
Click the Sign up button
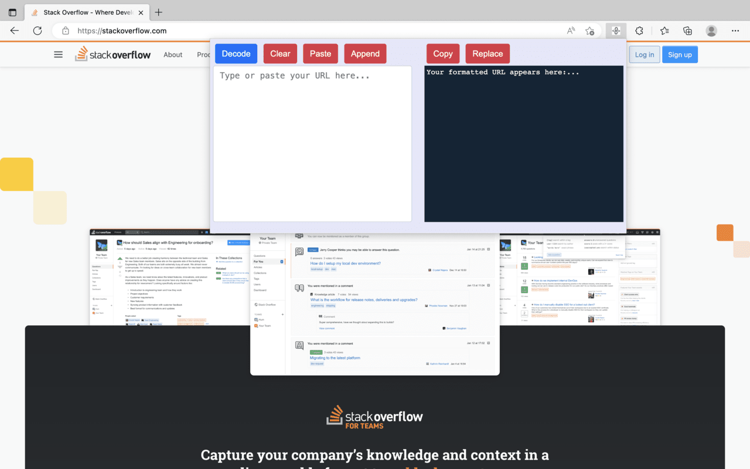click(x=680, y=55)
